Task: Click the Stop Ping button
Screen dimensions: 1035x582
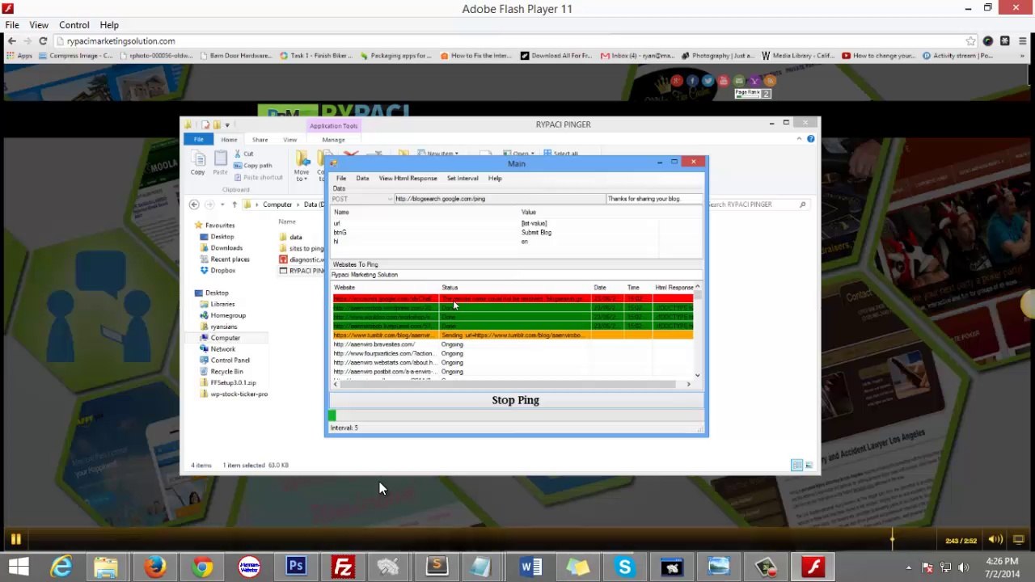Action: point(516,400)
